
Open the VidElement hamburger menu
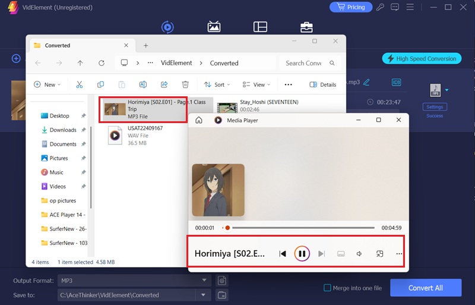click(x=410, y=7)
